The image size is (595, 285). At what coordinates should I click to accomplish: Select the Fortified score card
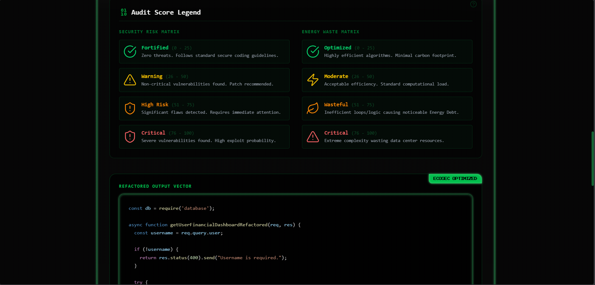click(204, 52)
